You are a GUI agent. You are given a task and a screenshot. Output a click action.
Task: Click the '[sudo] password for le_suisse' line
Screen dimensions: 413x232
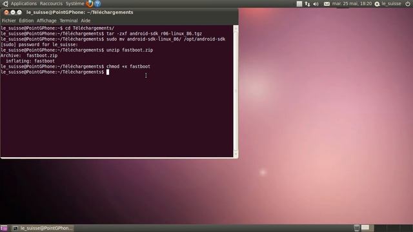coord(39,44)
